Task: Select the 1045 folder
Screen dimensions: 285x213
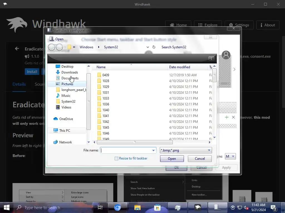Action: pos(105,127)
